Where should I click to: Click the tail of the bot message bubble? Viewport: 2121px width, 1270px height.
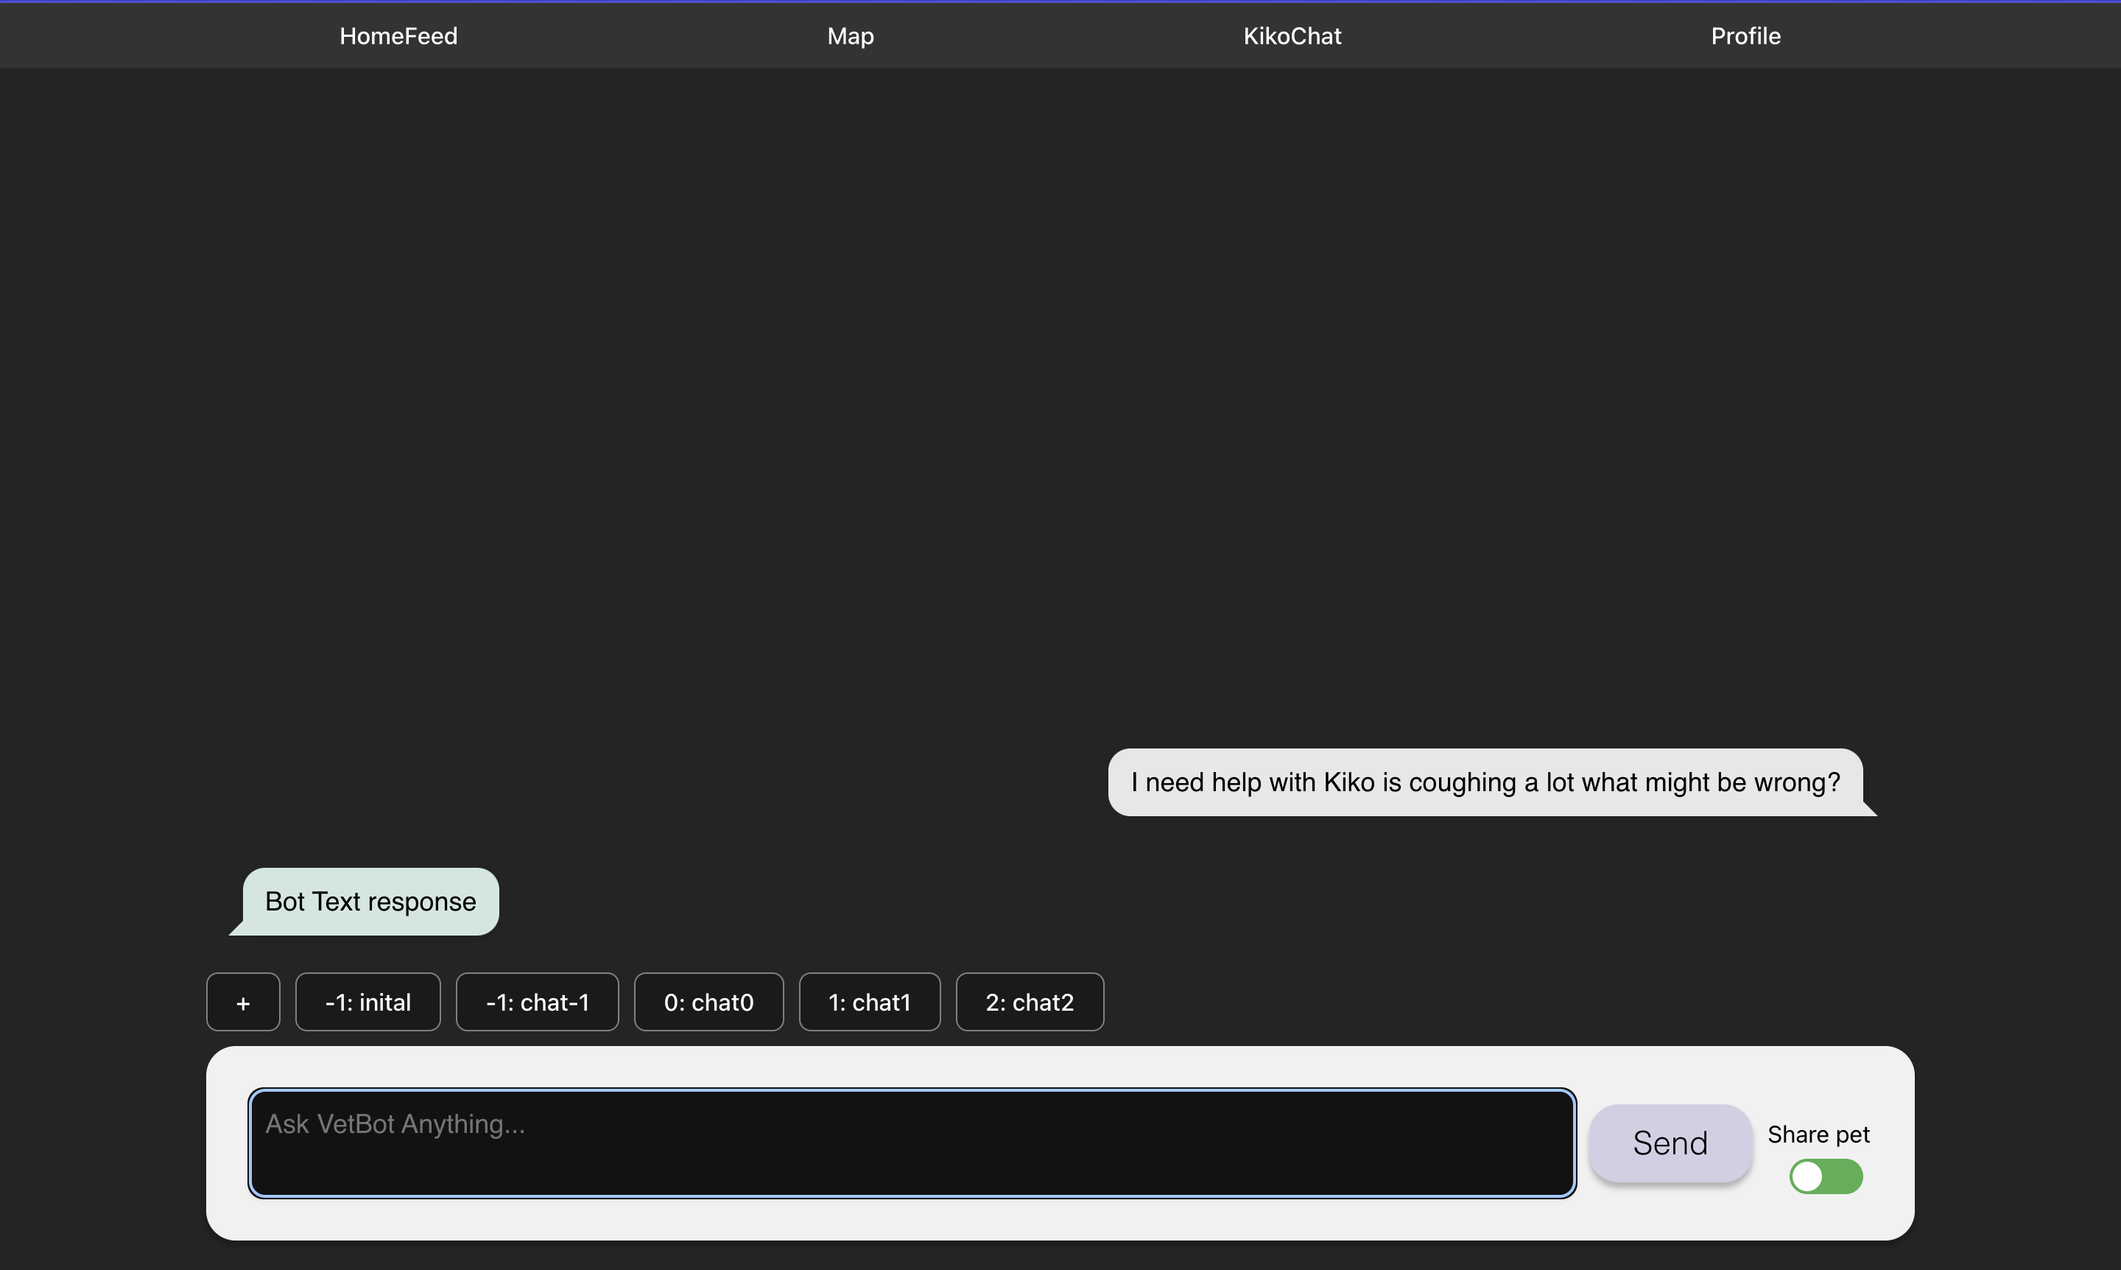237,930
